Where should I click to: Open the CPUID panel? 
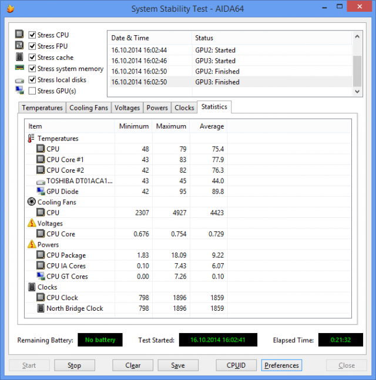236,365
